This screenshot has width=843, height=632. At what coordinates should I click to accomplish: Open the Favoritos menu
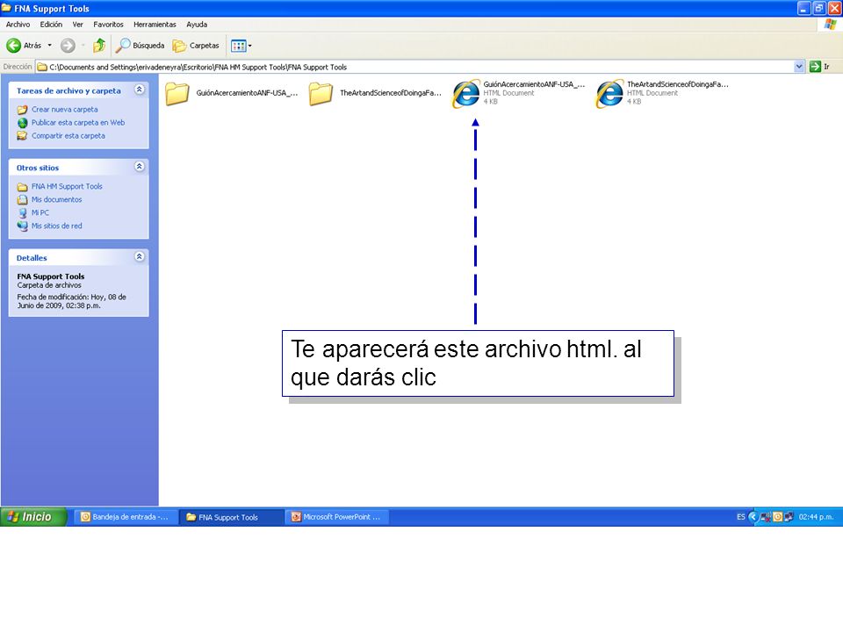pos(108,25)
